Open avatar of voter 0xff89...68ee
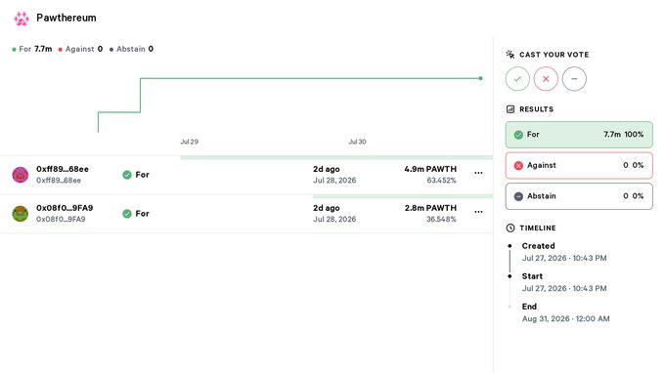This screenshot has height=373, width=665. 20,175
